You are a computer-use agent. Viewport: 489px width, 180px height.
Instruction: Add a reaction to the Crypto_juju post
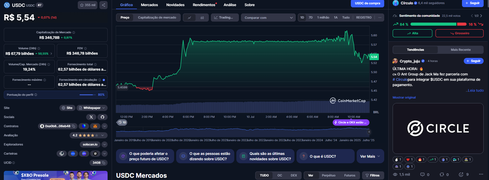464,174
